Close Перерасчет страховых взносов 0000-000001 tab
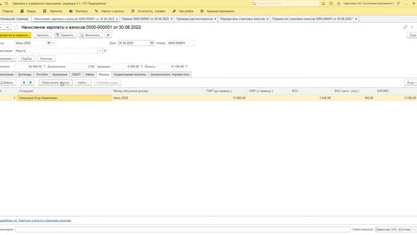The height and width of the screenshot is (235, 417). (x=356, y=19)
